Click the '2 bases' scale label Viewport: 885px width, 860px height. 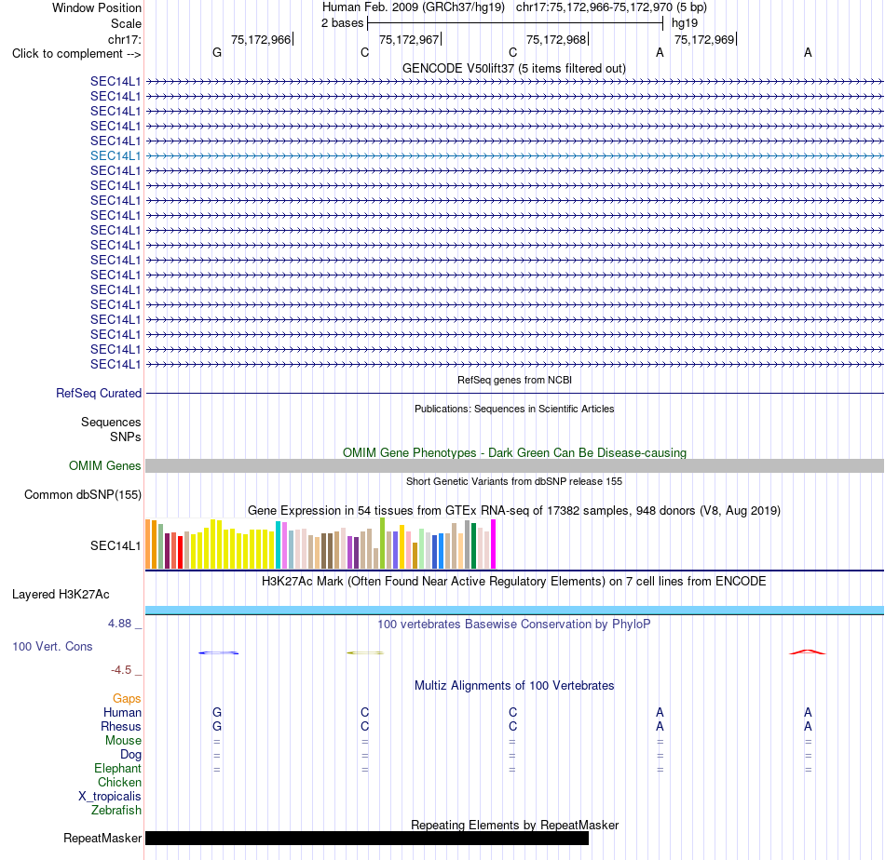(343, 23)
